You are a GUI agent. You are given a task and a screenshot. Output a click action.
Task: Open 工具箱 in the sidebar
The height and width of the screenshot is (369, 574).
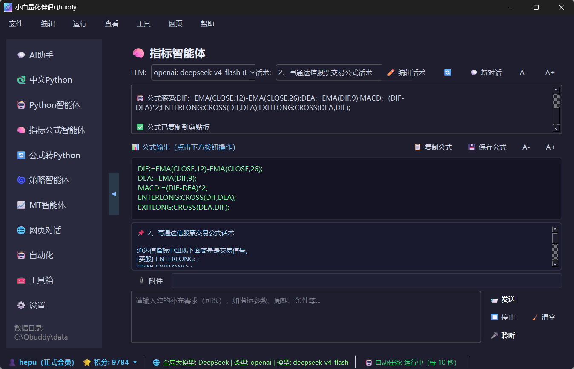(54, 280)
